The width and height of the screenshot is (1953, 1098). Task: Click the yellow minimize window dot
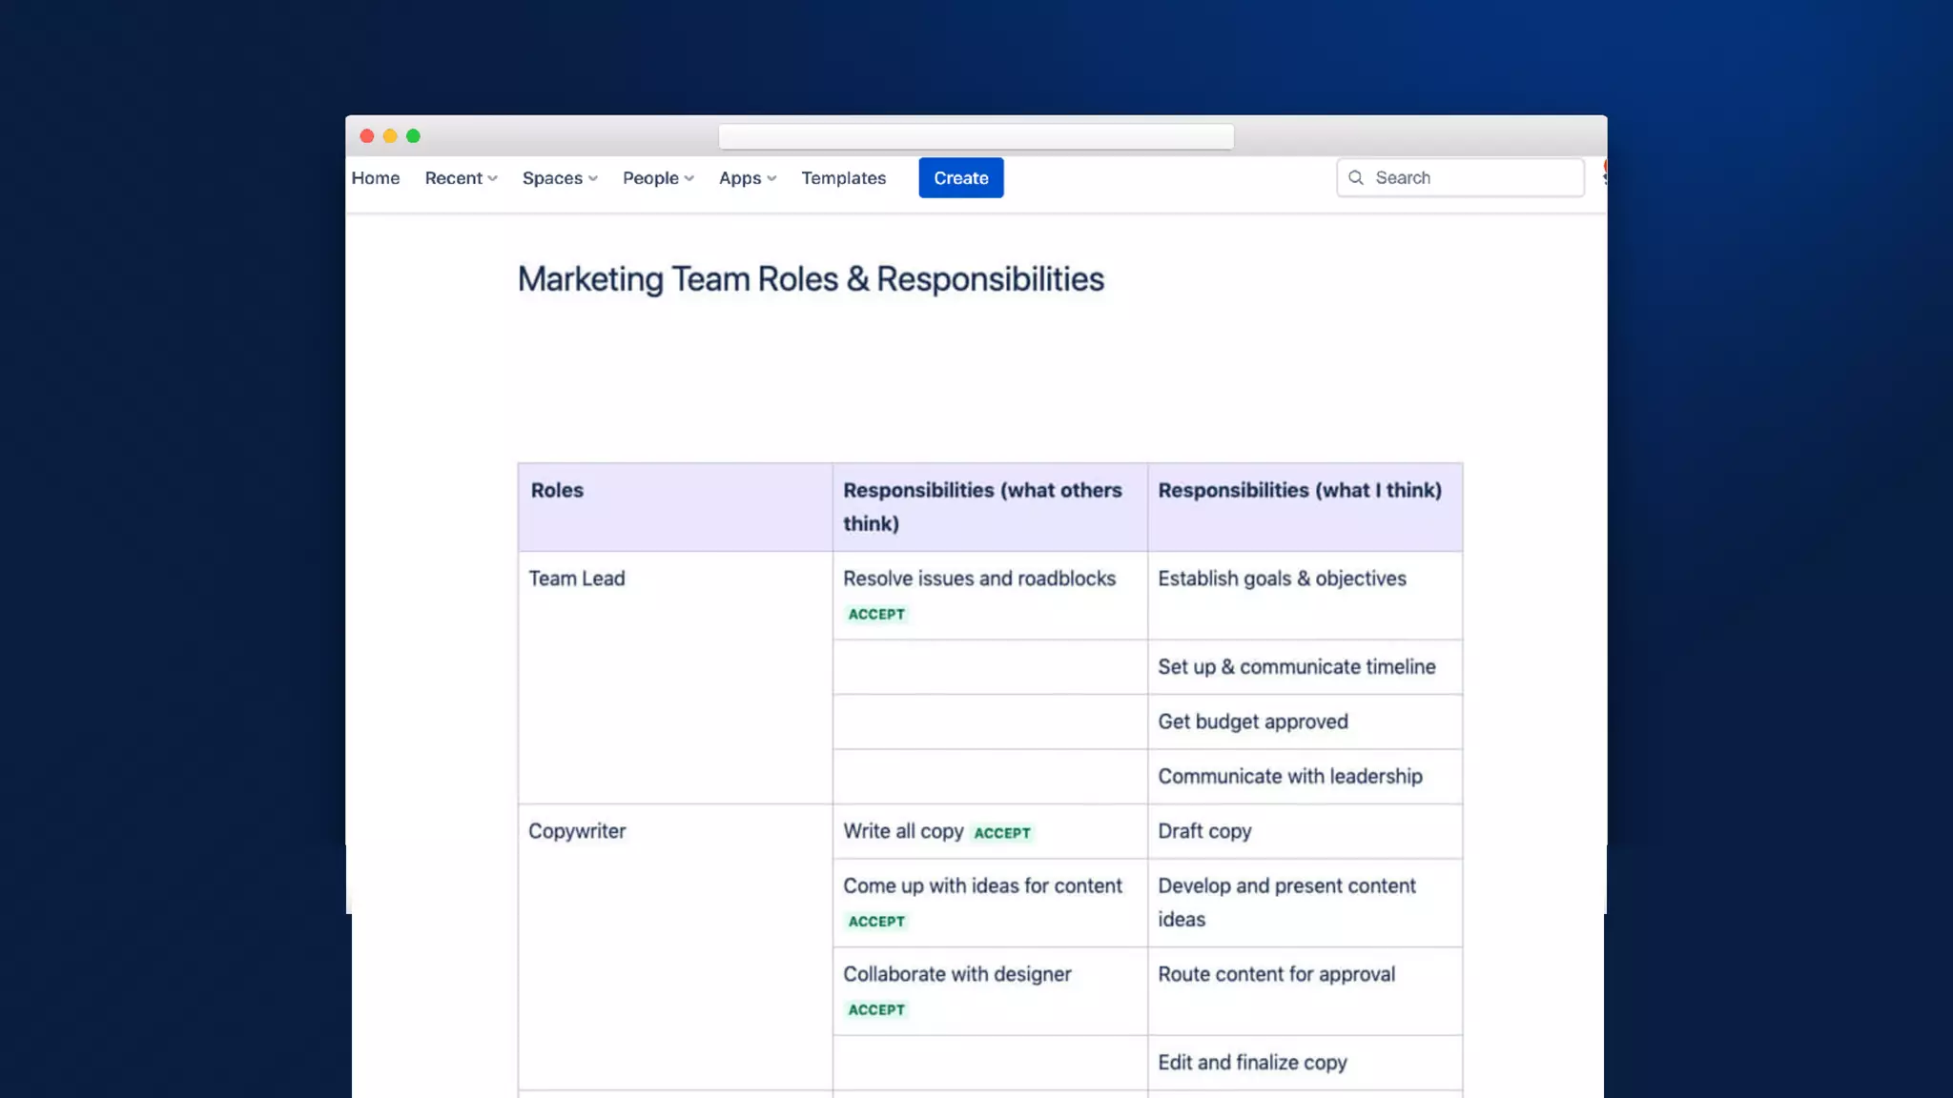(390, 136)
